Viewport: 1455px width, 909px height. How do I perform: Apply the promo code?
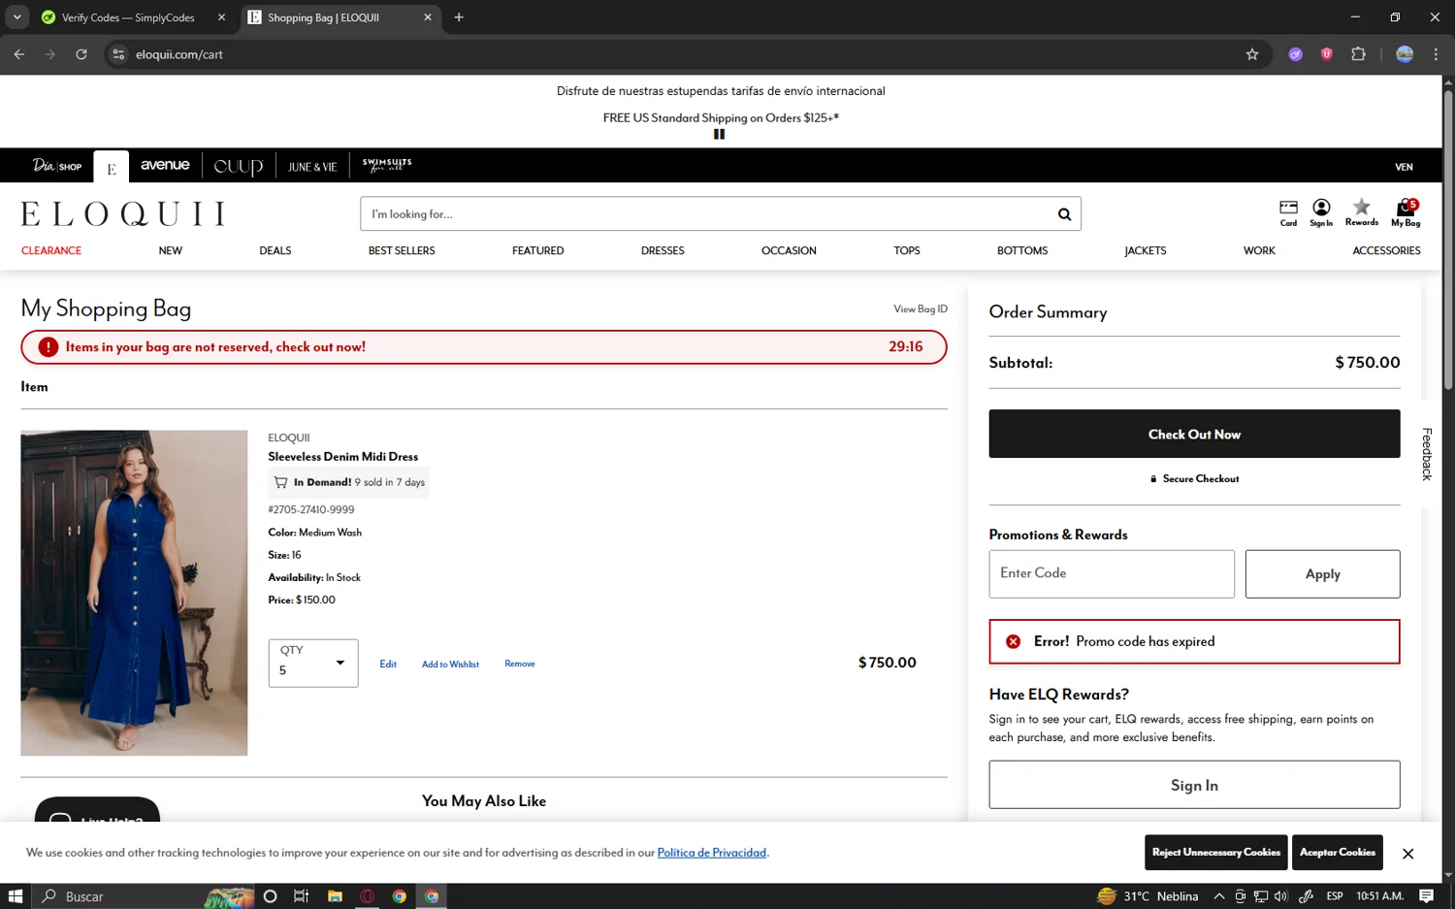pyautogui.click(x=1322, y=573)
